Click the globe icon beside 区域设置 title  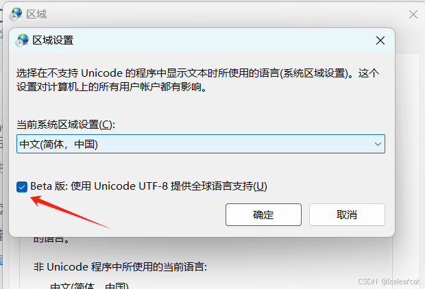[22, 40]
